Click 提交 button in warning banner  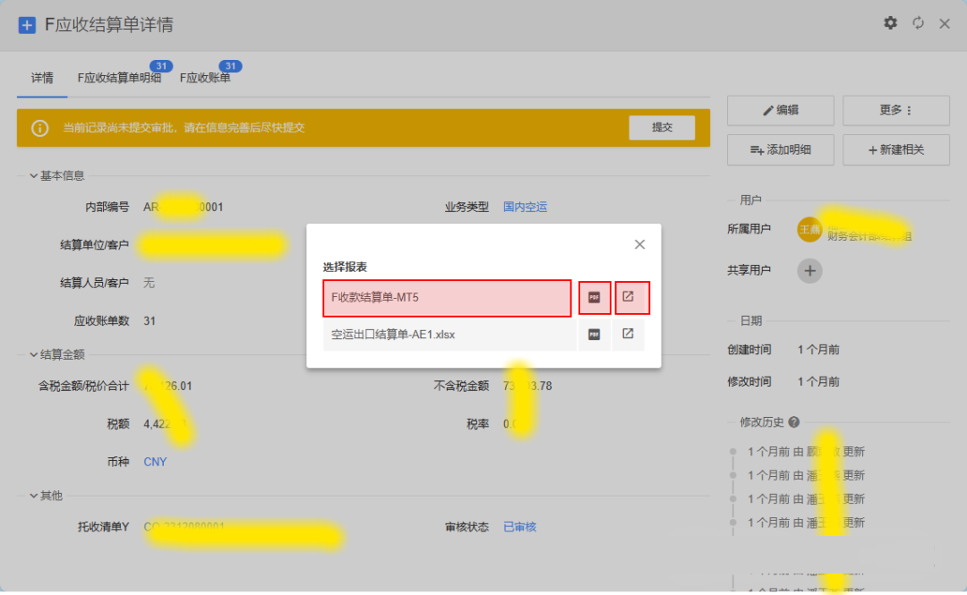click(662, 128)
